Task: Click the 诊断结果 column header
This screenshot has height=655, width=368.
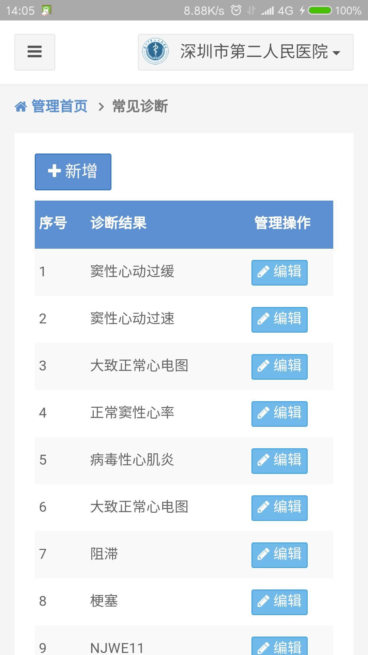Action: [119, 223]
